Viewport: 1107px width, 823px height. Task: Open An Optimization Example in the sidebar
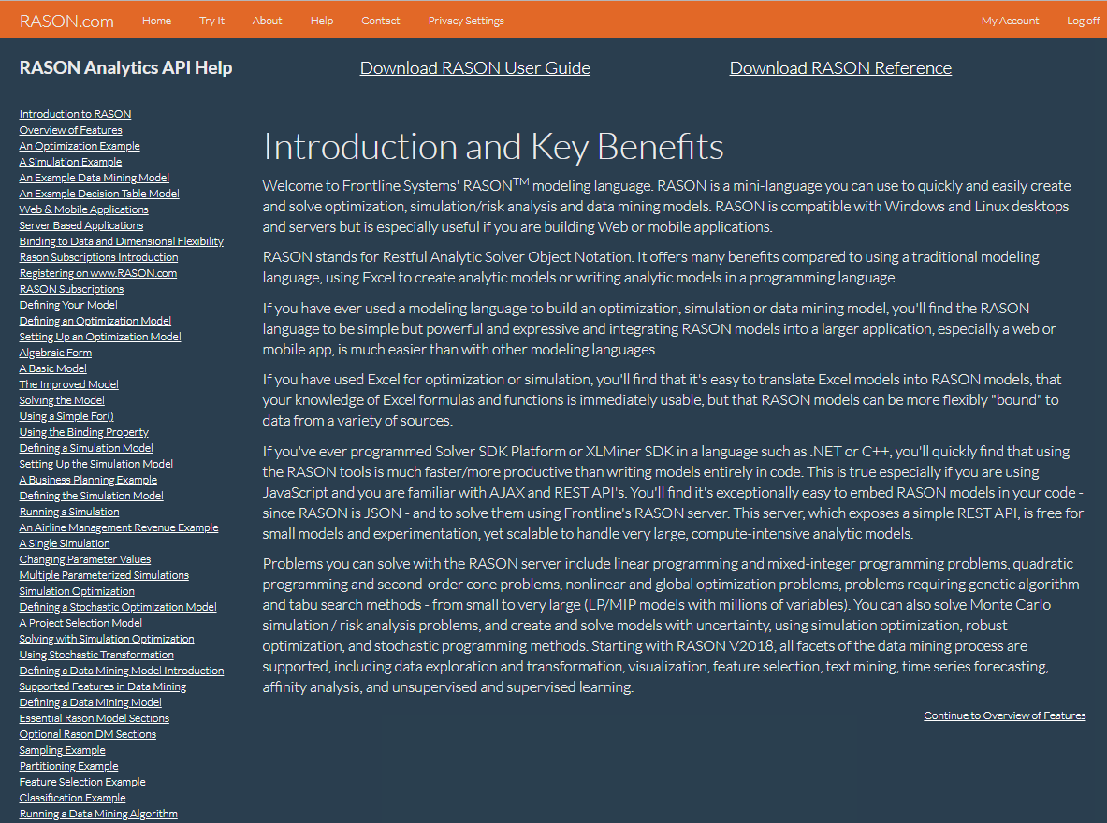coord(80,146)
